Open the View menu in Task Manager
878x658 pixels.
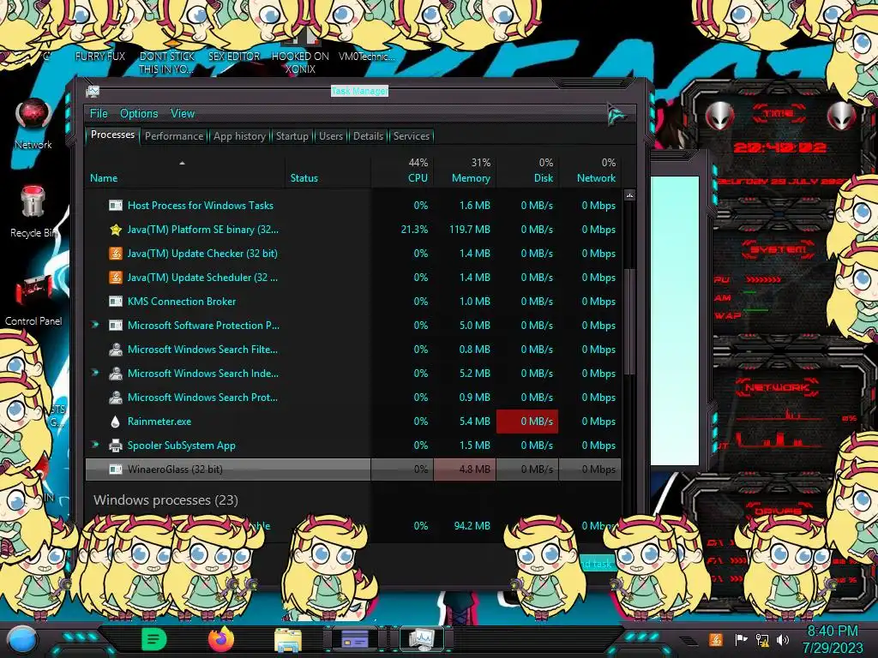pyautogui.click(x=183, y=114)
